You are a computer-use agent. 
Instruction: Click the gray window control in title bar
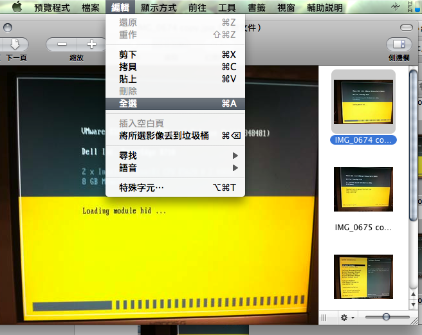click(8, 28)
